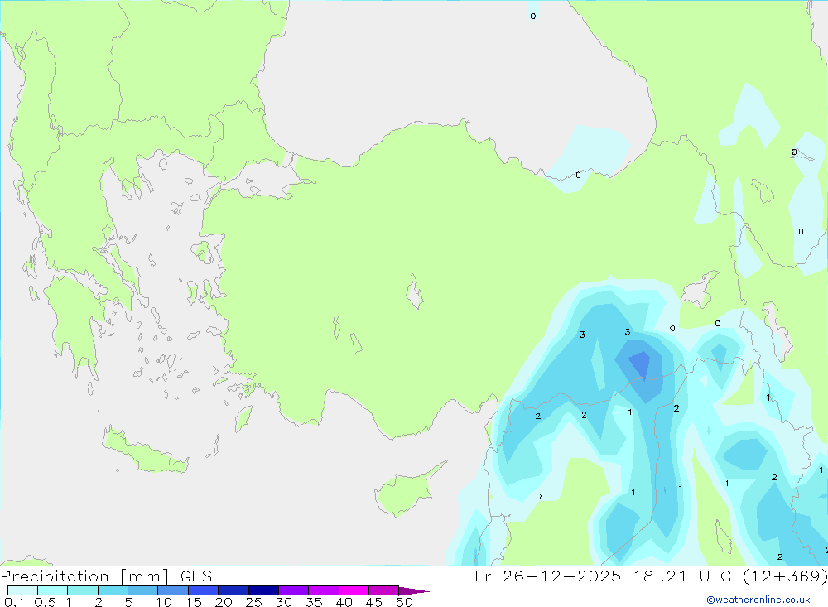Click the '25' legend scale label
Screen dimensions: 828x607
pos(254,602)
